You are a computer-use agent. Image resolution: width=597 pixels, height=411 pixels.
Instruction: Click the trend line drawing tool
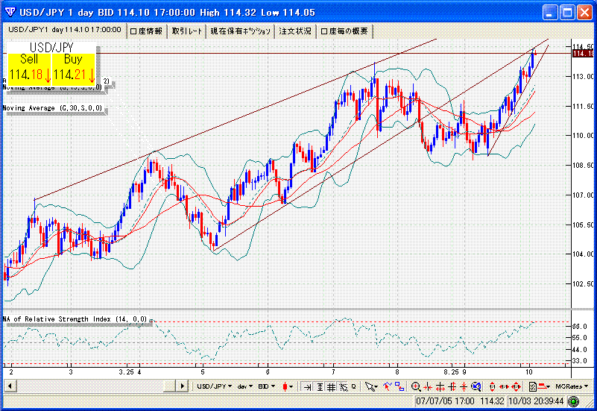[387, 386]
